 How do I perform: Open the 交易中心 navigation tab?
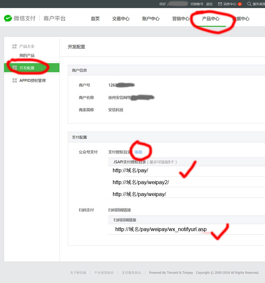click(x=121, y=19)
